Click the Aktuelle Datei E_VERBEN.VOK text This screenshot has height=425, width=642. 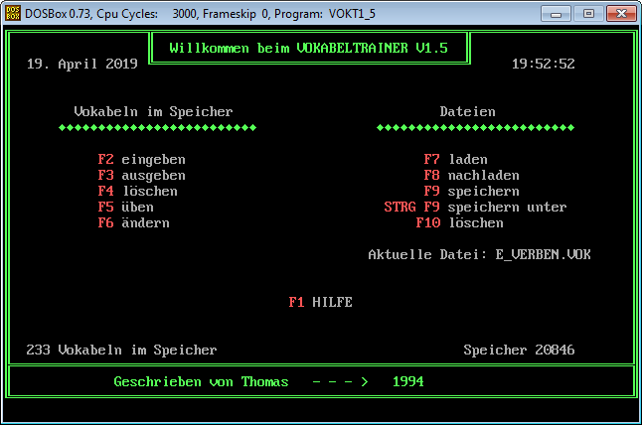(x=479, y=254)
